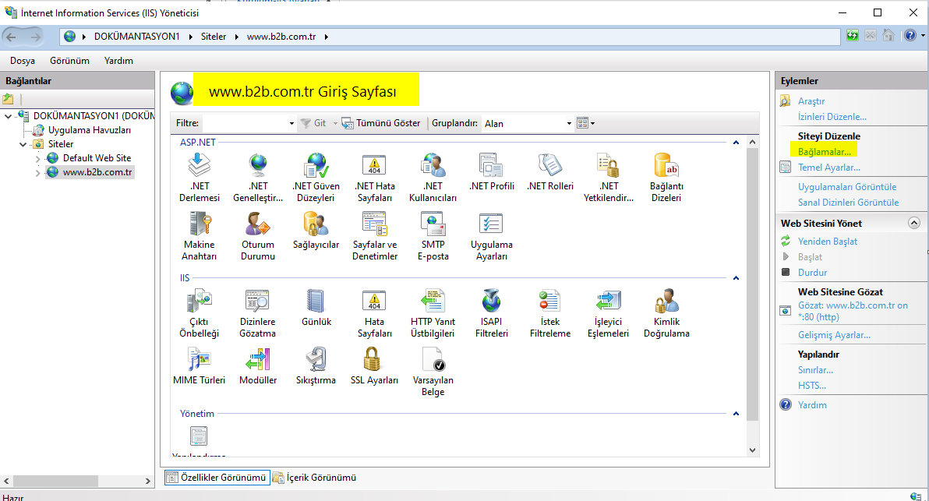Open the .NET Rolleri feature
Screen dimensions: 929x501
pyautogui.click(x=549, y=171)
